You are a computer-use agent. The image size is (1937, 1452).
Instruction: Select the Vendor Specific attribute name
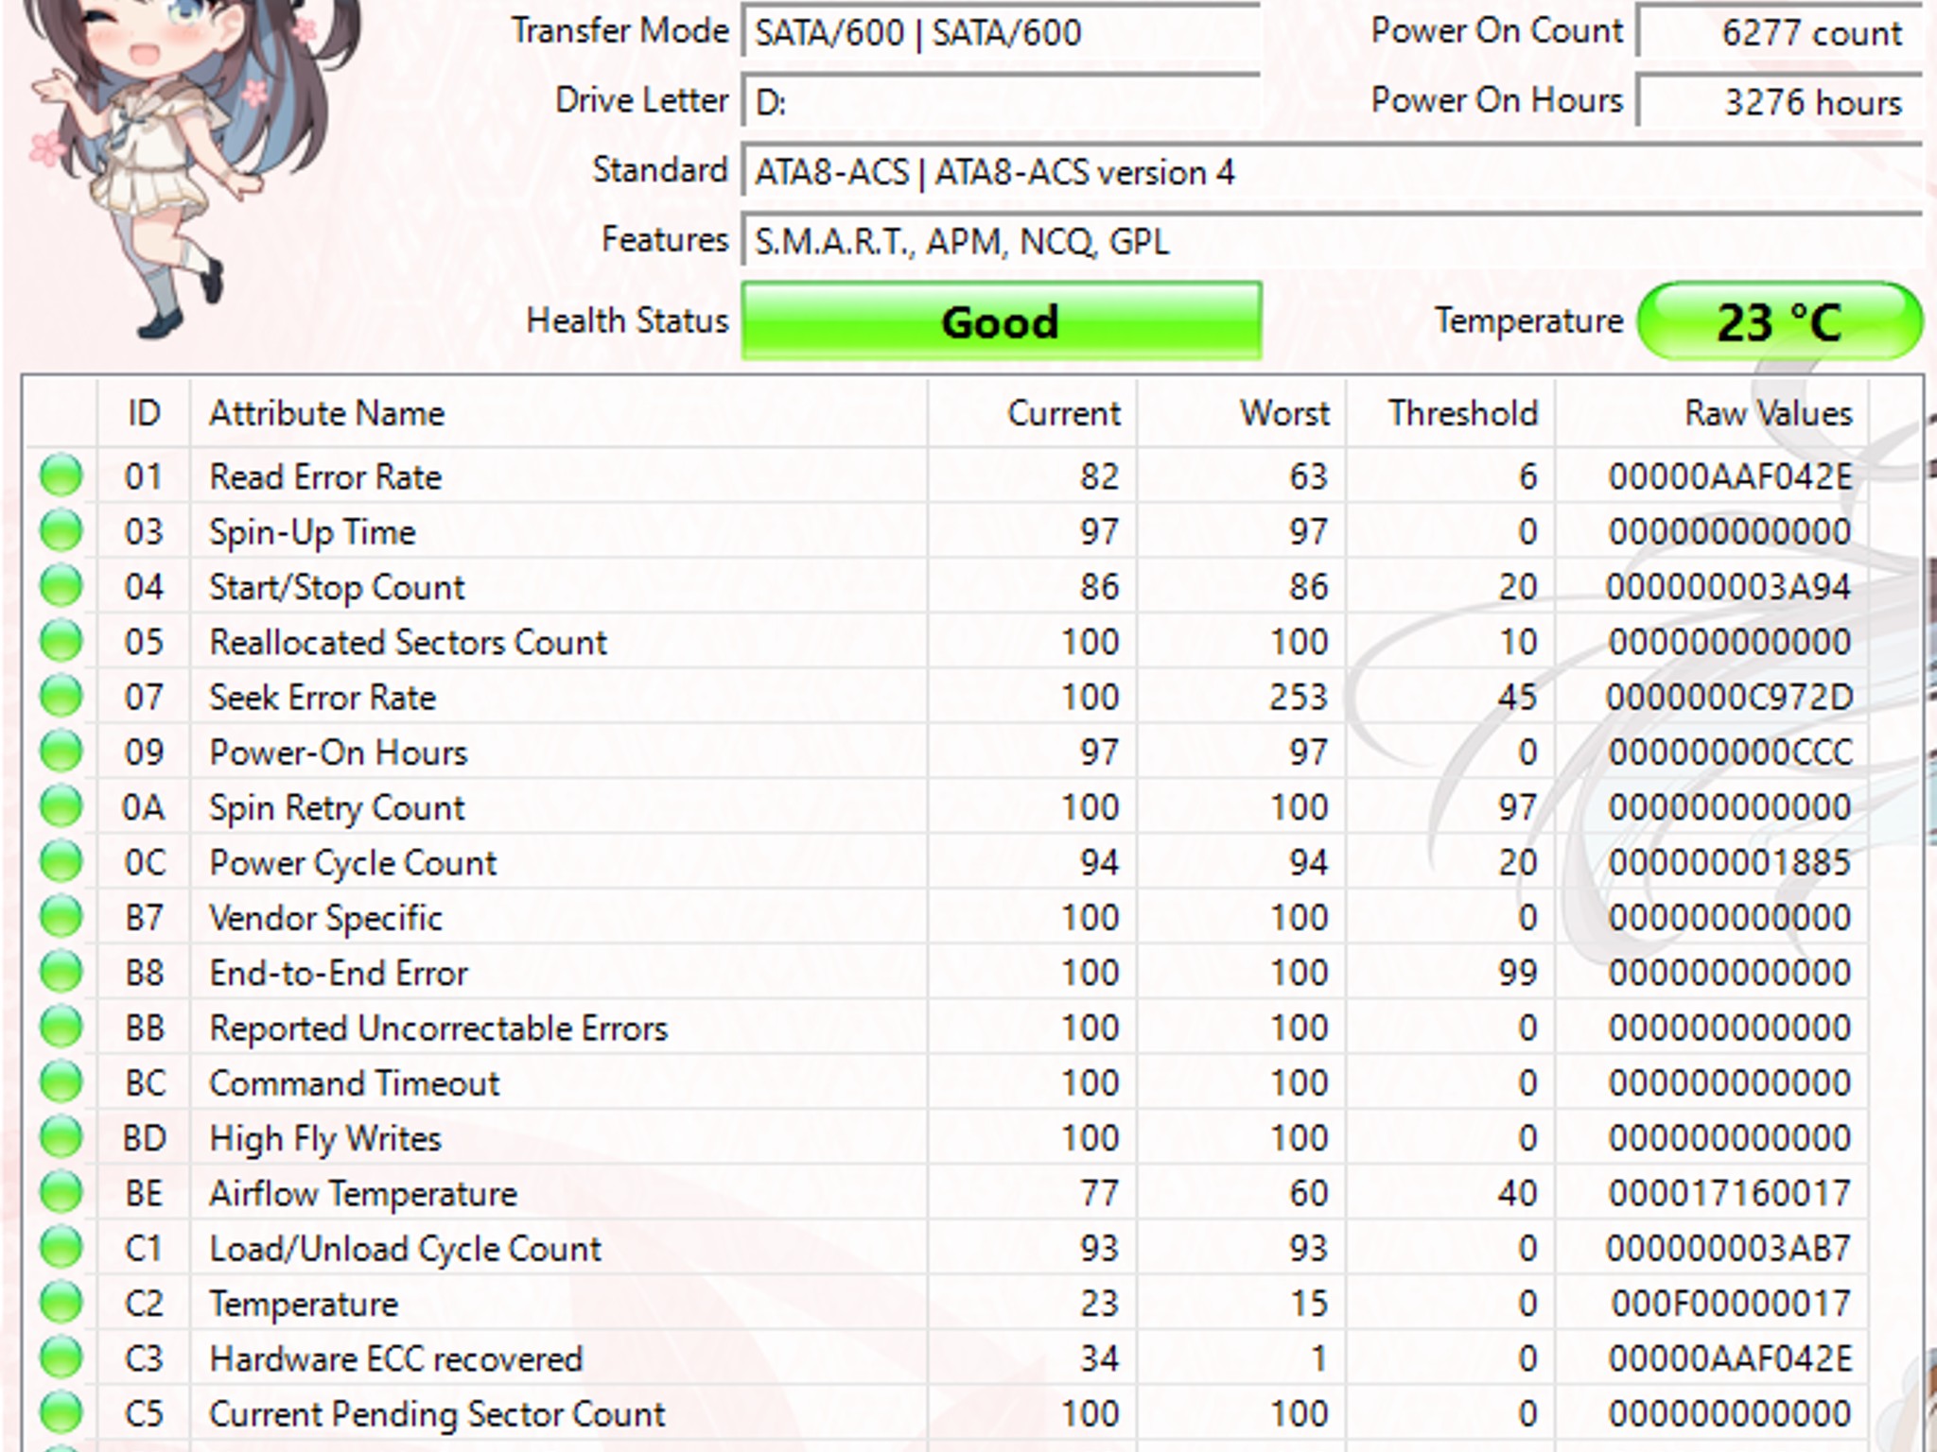(x=325, y=918)
